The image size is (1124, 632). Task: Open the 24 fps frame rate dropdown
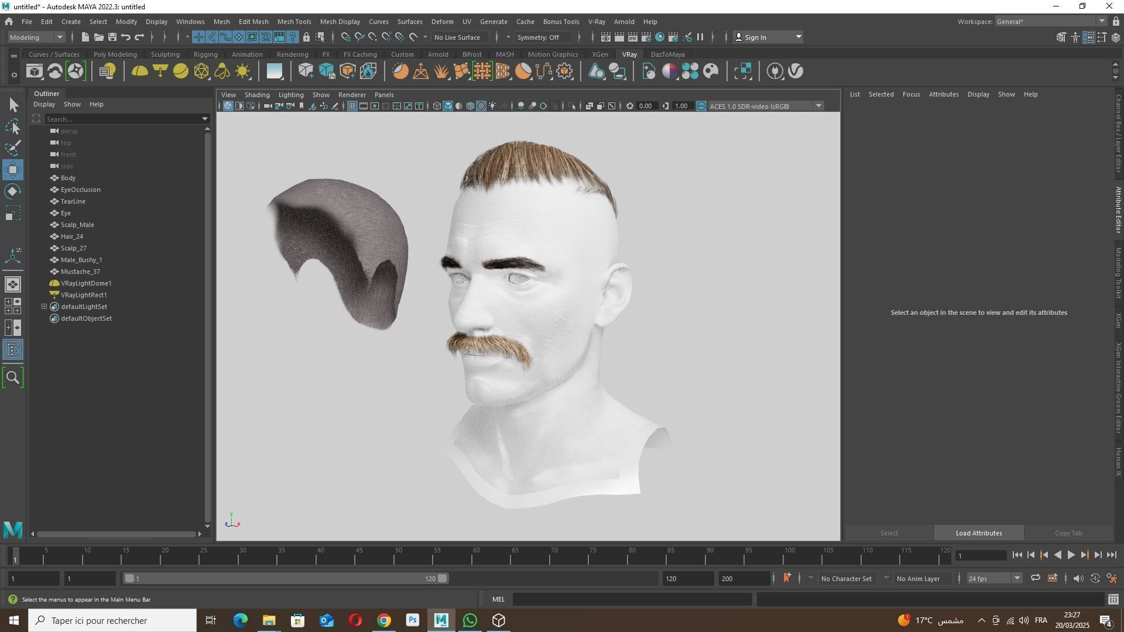pos(993,579)
